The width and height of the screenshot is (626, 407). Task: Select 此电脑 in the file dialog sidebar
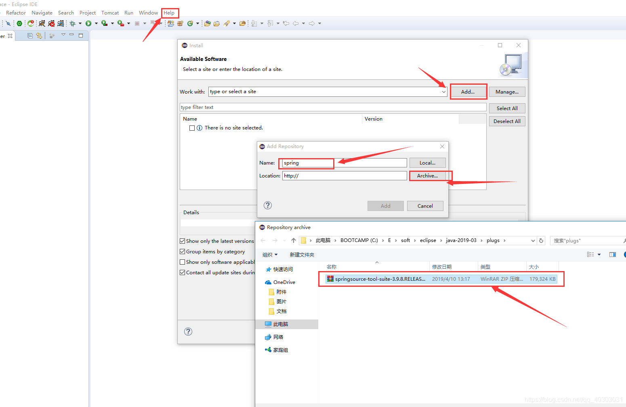point(287,324)
